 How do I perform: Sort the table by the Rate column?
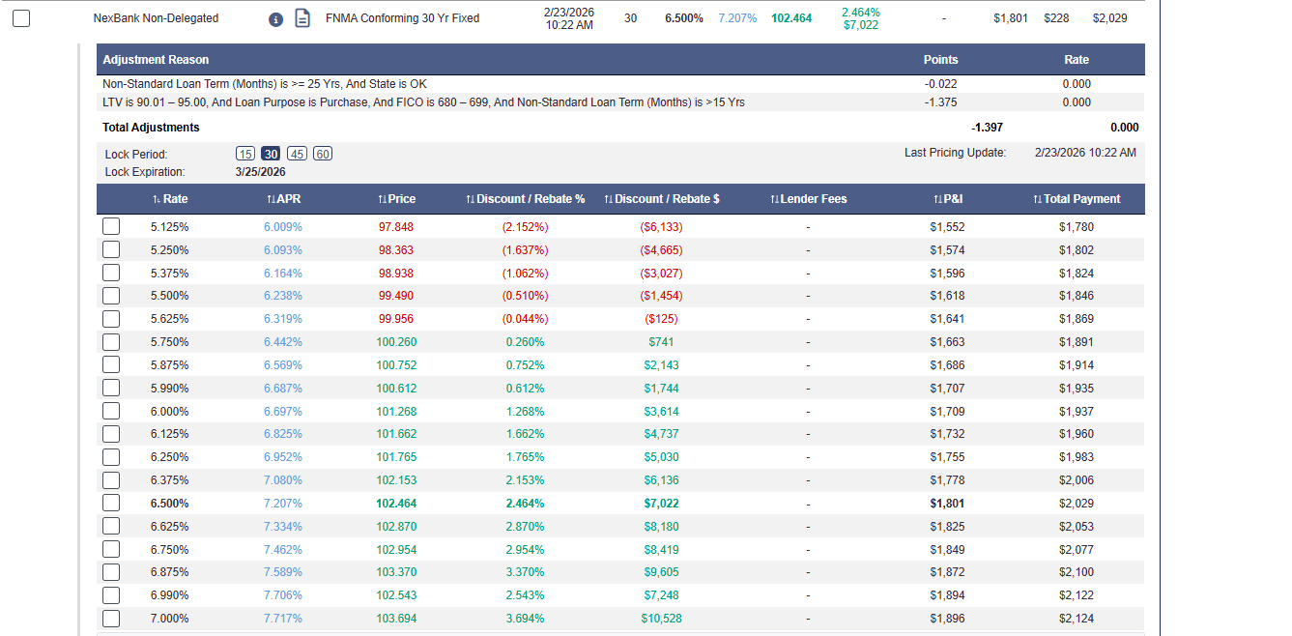tap(170, 199)
